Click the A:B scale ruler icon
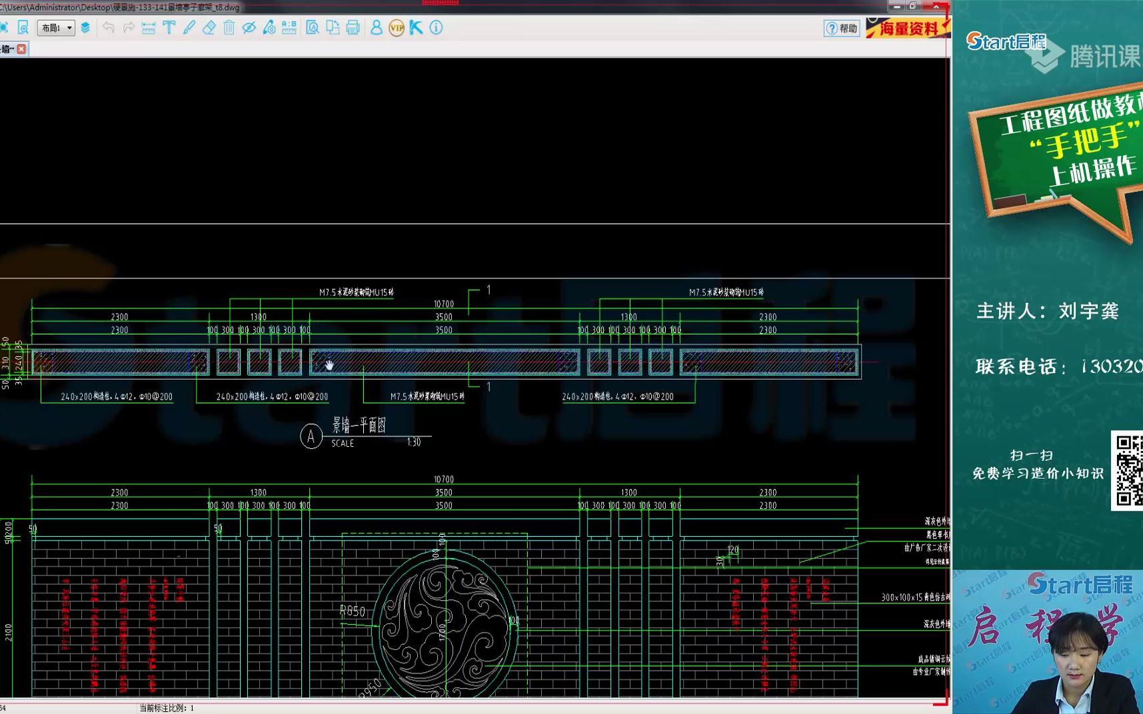The image size is (1143, 714). (289, 28)
